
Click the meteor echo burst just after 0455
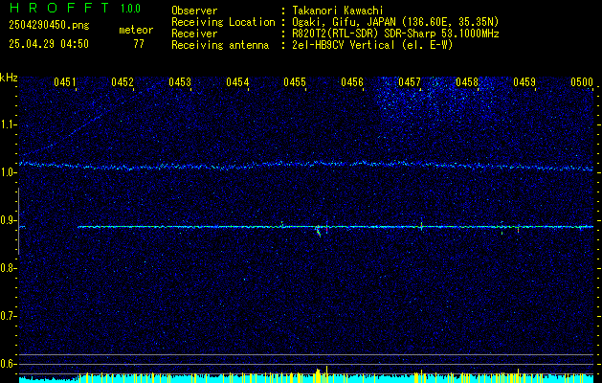tap(319, 231)
